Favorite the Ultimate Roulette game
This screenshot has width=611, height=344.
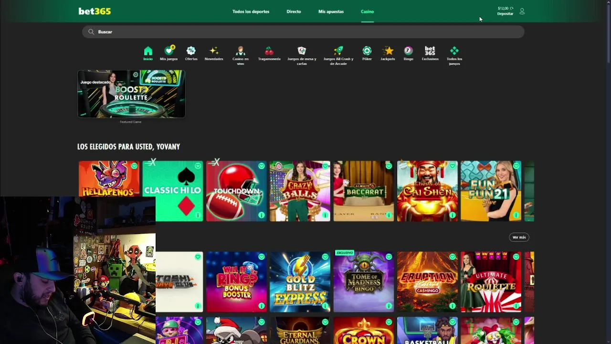pos(516,257)
